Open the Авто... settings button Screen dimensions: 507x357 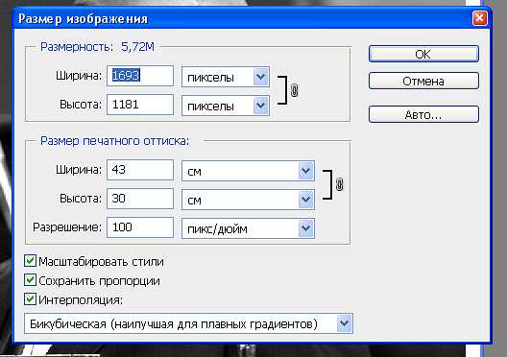point(423,114)
